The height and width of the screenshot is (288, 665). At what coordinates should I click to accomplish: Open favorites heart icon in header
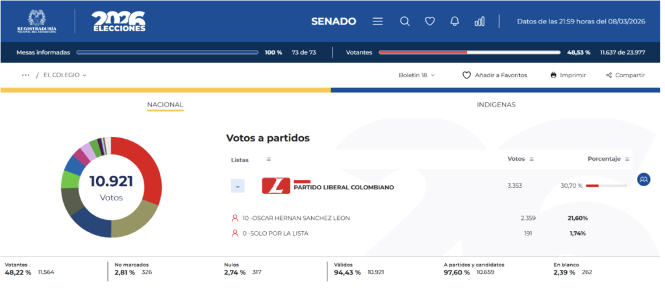429,21
